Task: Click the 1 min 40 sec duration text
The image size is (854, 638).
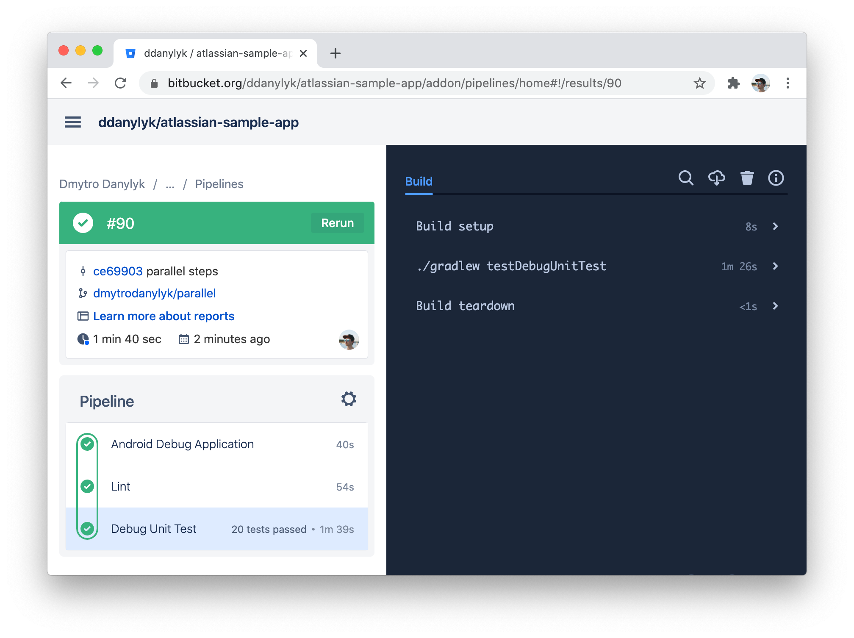Action: [127, 339]
